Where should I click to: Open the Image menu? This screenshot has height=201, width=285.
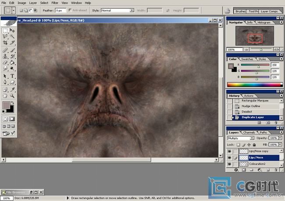(x=21, y=3)
